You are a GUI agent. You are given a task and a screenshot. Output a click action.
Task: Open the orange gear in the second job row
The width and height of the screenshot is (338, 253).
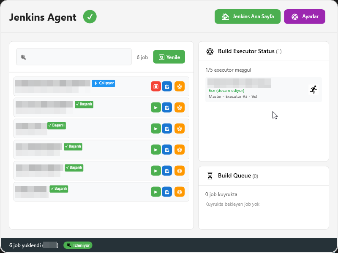click(180, 108)
